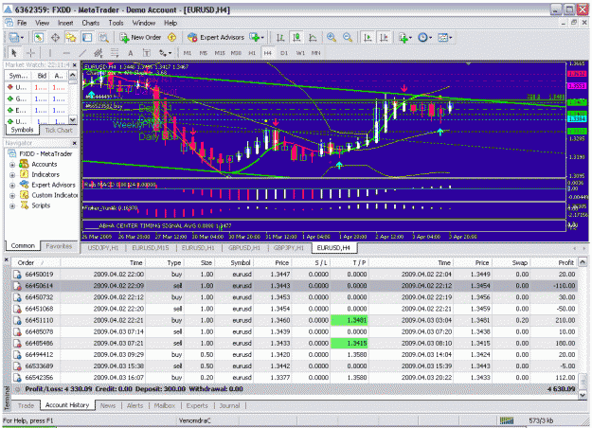The width and height of the screenshot is (592, 428).
Task: Open the Journal tab in Terminal
Action: (229, 405)
